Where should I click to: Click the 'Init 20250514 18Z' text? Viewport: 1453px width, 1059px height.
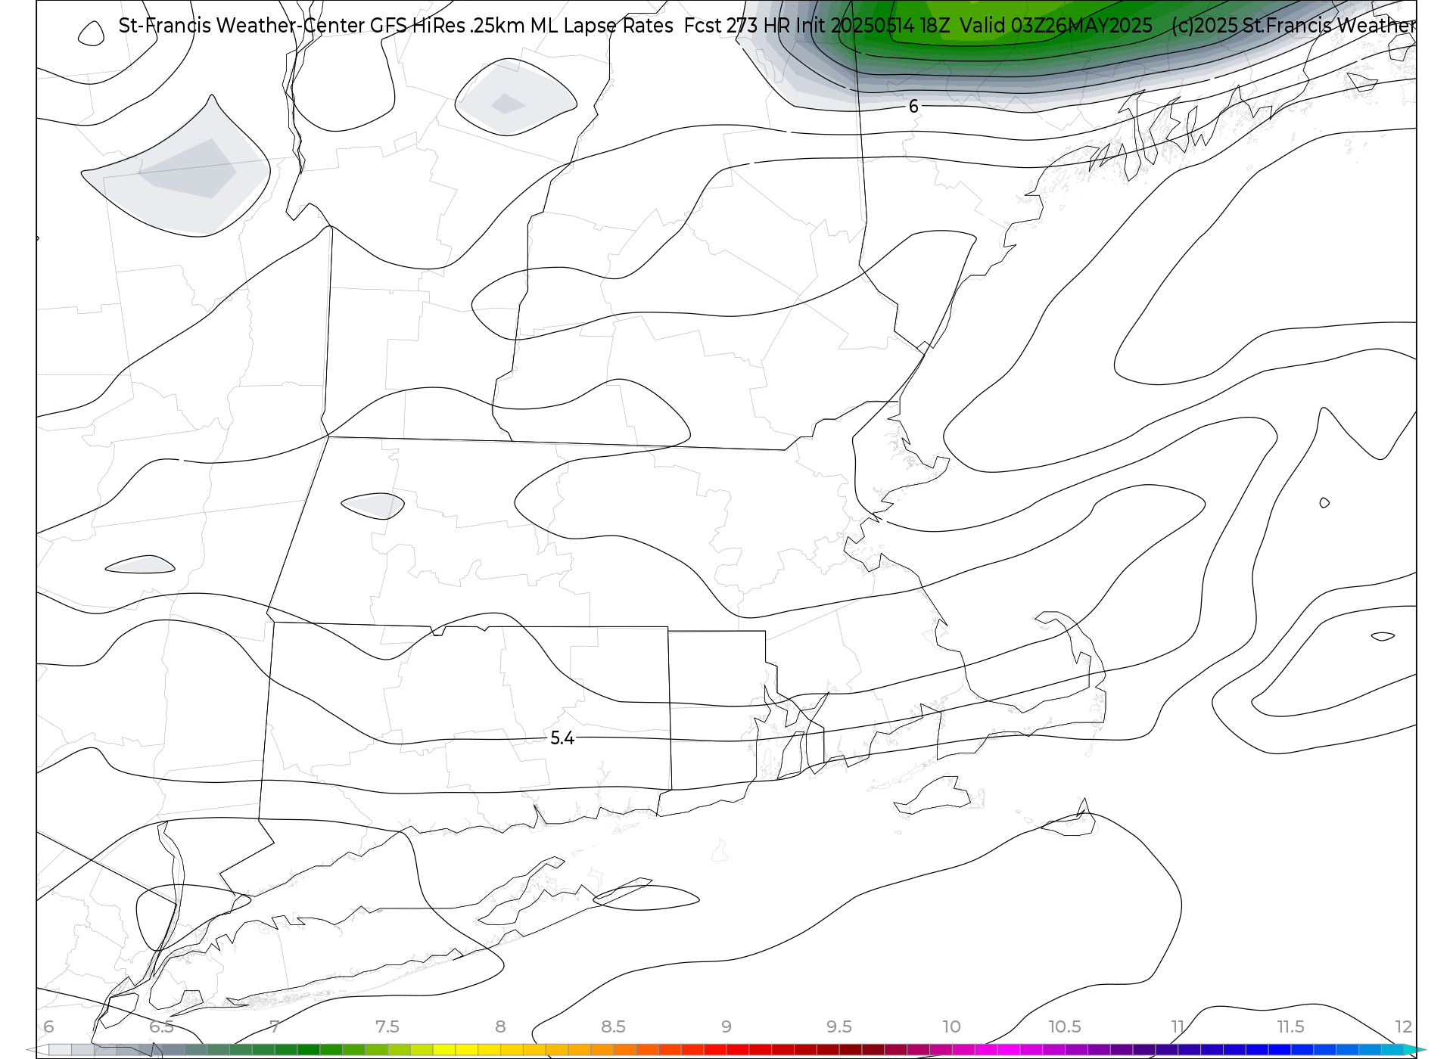pyautogui.click(x=873, y=26)
